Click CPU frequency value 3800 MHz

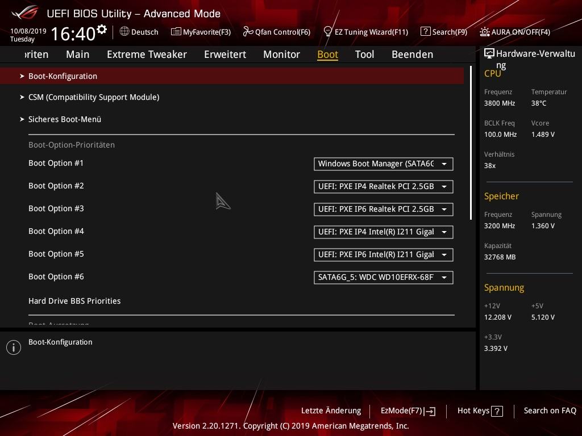(499, 103)
